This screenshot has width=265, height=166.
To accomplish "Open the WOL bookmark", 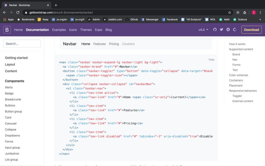I will point(210,19).
